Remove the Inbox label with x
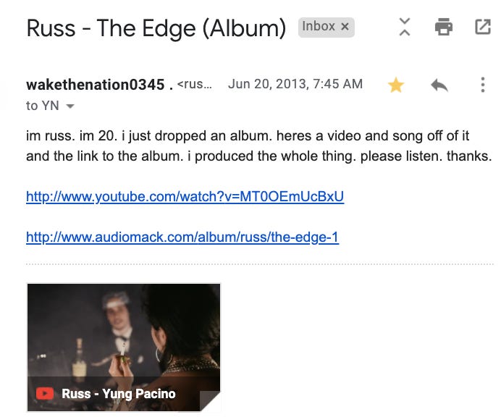Image resolution: width=501 pixels, height=417 pixels. (345, 27)
